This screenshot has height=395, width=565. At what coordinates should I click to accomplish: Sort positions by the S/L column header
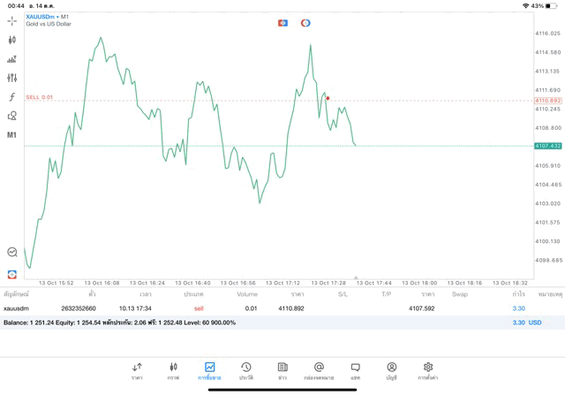click(x=343, y=294)
